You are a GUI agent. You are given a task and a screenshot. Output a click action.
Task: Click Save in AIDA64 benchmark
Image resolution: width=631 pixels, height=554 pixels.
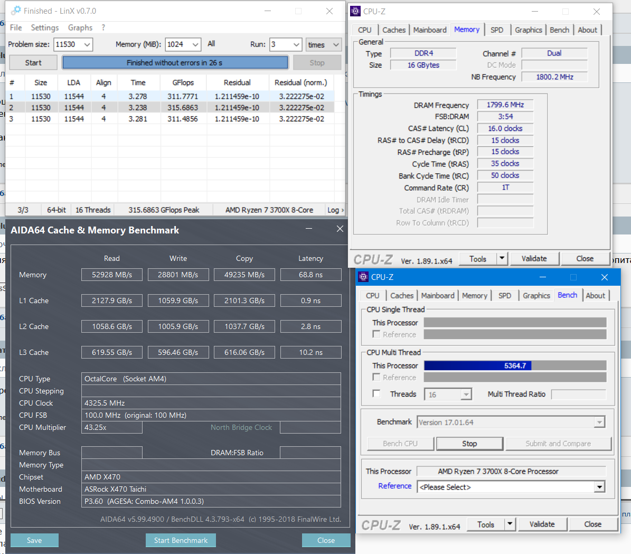(34, 540)
